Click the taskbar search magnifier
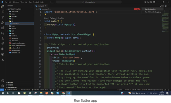 (8, 93)
